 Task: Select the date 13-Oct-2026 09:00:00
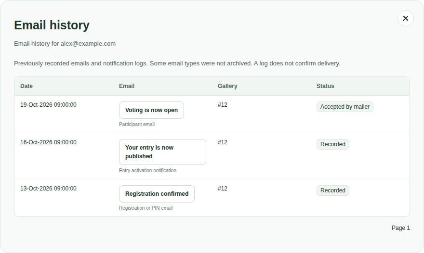pos(48,189)
